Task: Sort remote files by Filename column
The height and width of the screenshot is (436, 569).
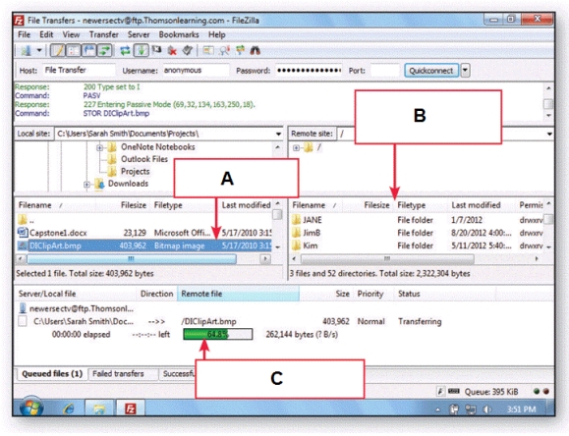Action: click(315, 205)
